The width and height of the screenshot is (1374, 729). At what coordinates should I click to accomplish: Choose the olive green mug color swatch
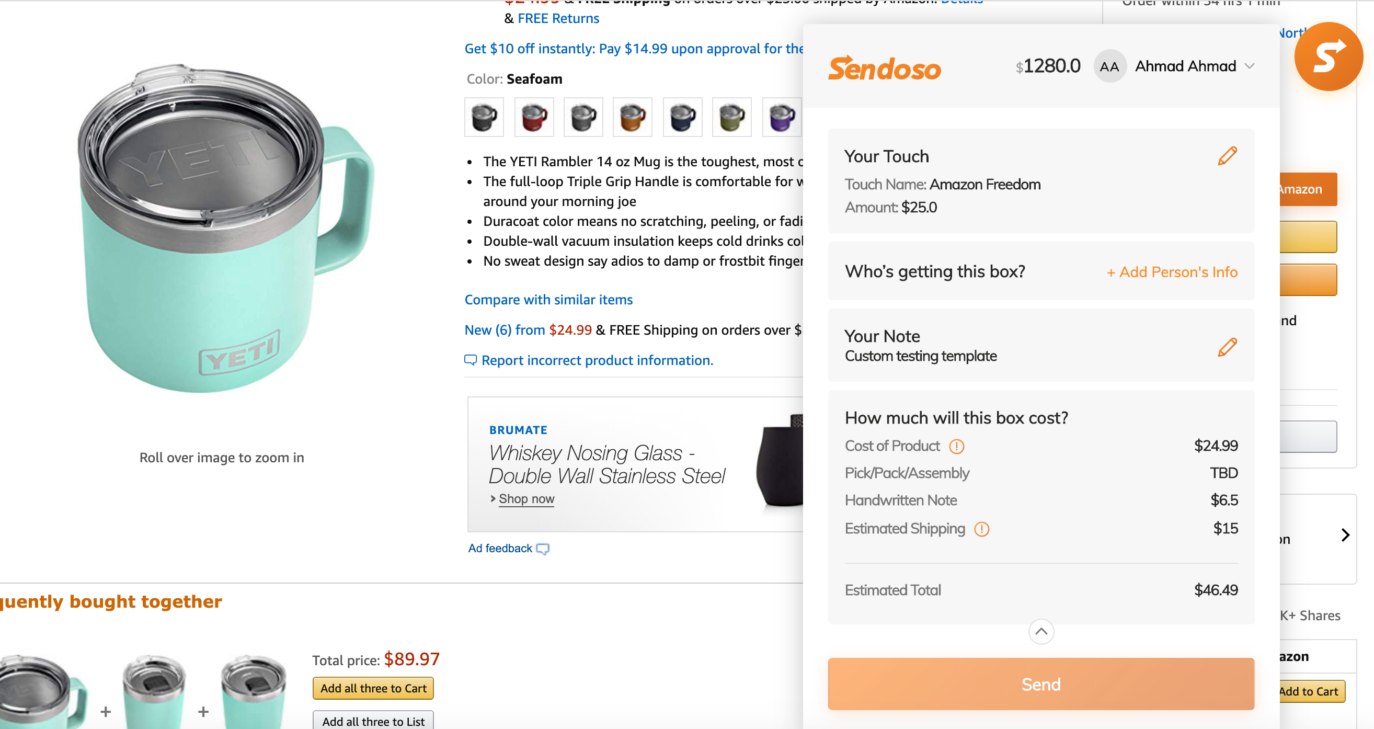[x=732, y=117]
